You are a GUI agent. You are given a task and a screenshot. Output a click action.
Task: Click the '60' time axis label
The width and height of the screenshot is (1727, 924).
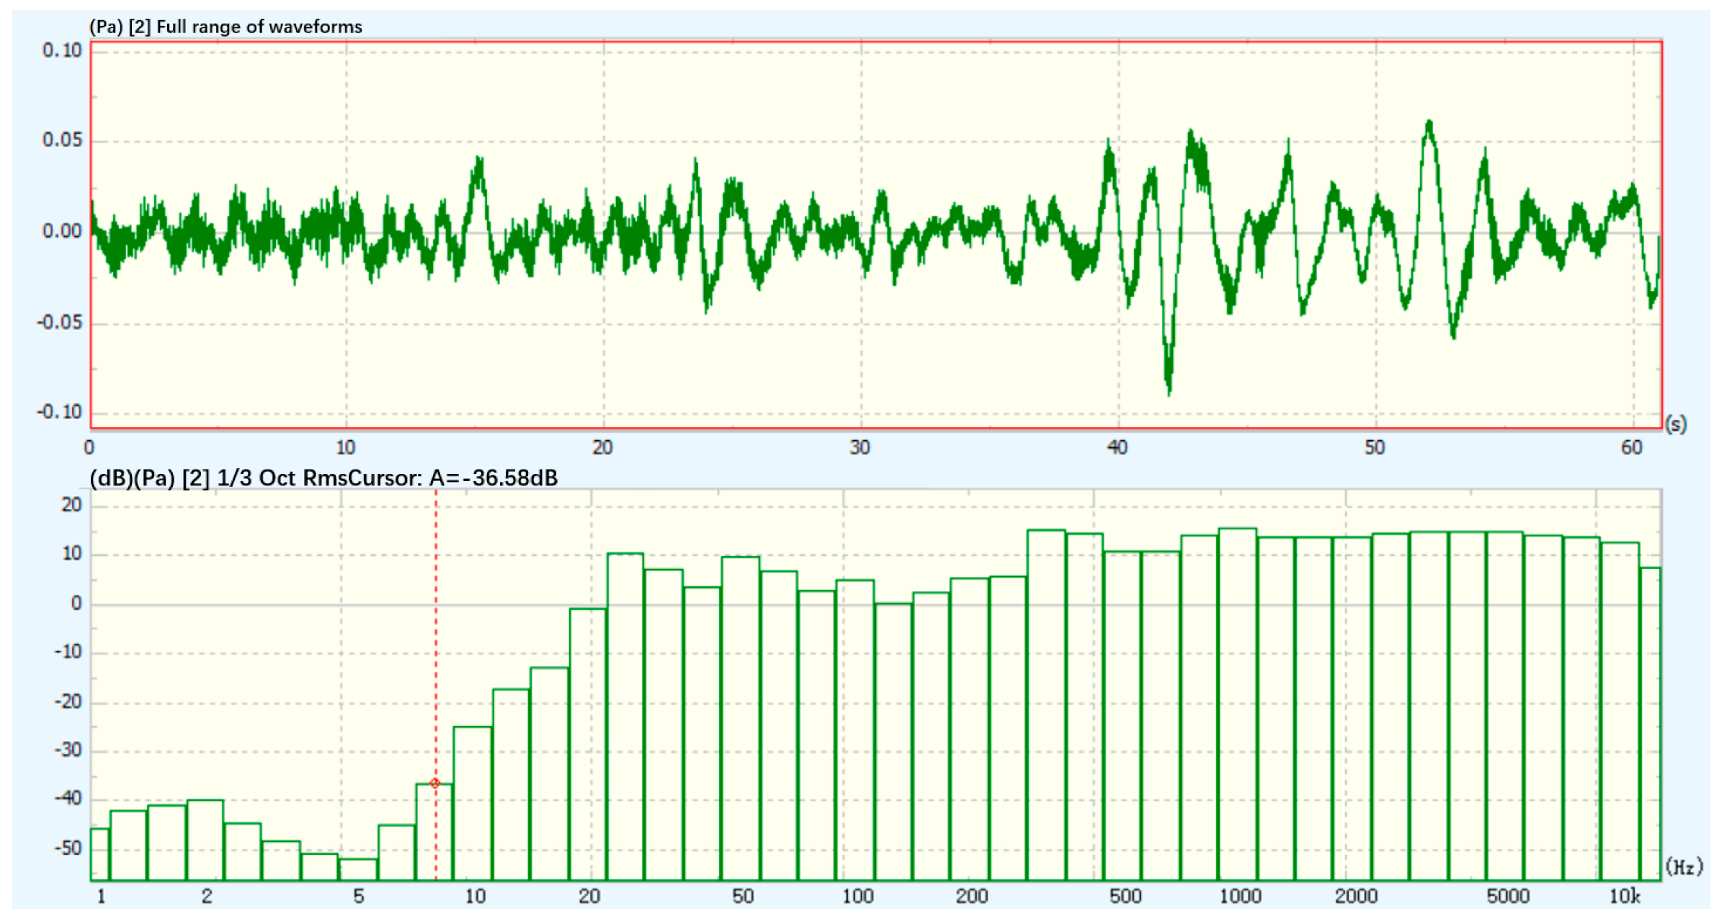coord(1632,448)
